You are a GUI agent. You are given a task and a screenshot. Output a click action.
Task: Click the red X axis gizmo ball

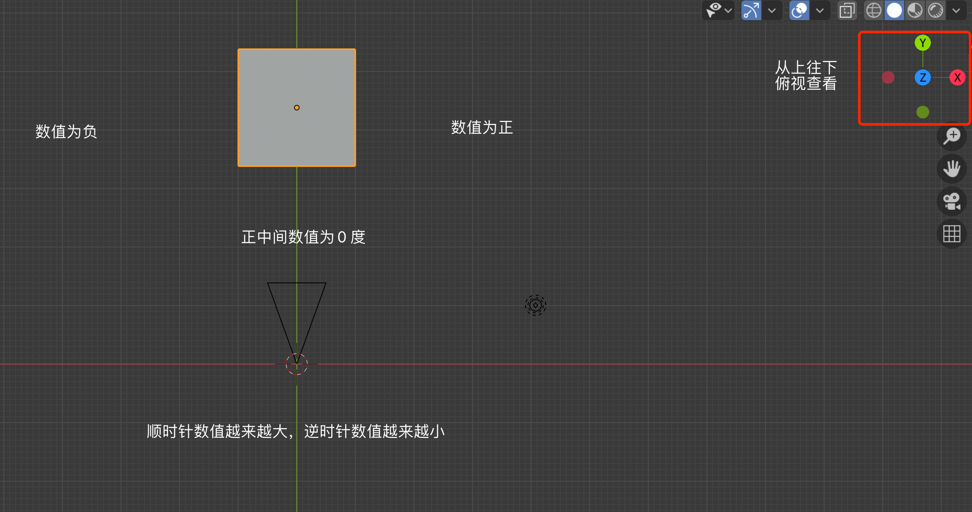tap(957, 77)
